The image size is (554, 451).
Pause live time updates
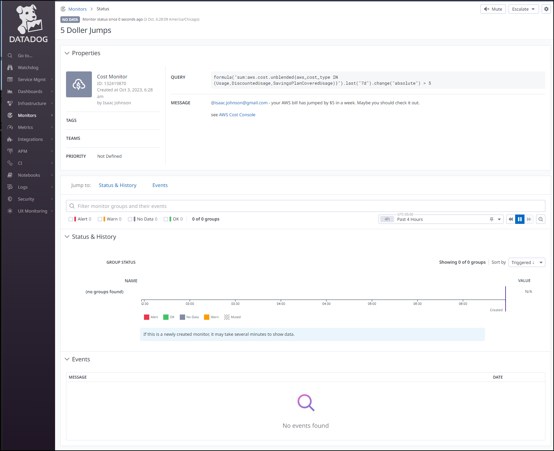[520, 219]
